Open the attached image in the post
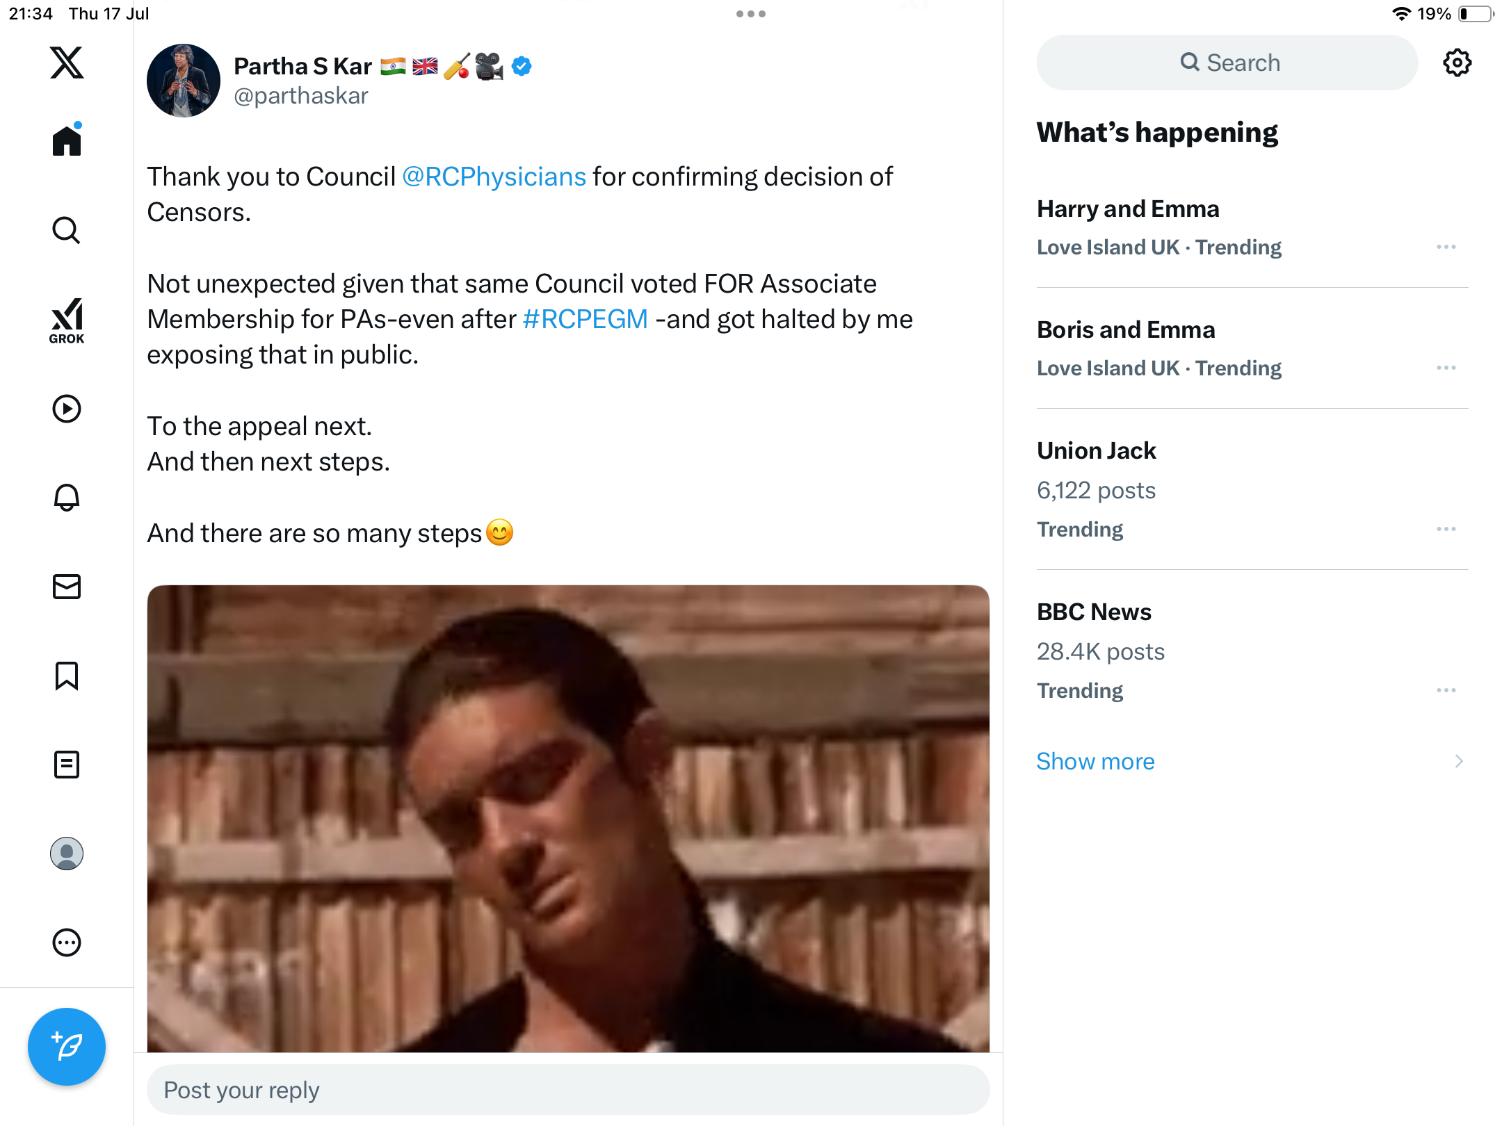Image resolution: width=1502 pixels, height=1126 pixels. [x=568, y=818]
